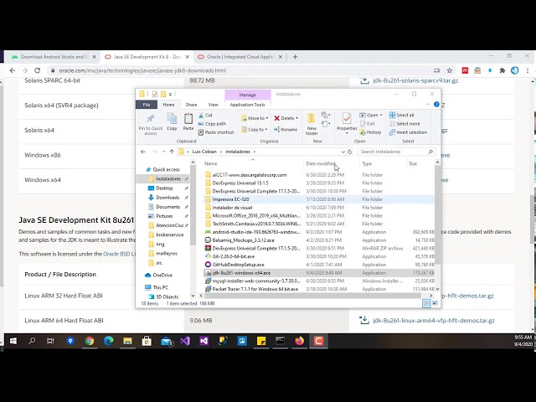Open the Delete dropdown arrow
The width and height of the screenshot is (536, 402).
click(296, 118)
